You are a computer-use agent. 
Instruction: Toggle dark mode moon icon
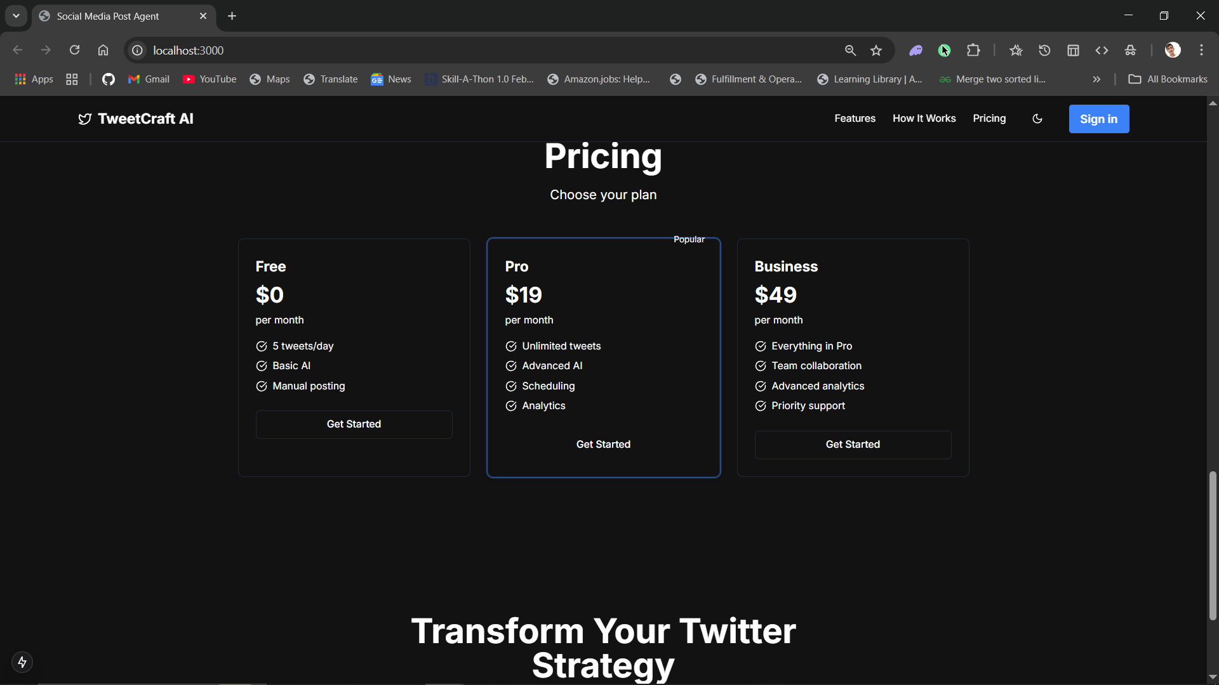(1037, 119)
